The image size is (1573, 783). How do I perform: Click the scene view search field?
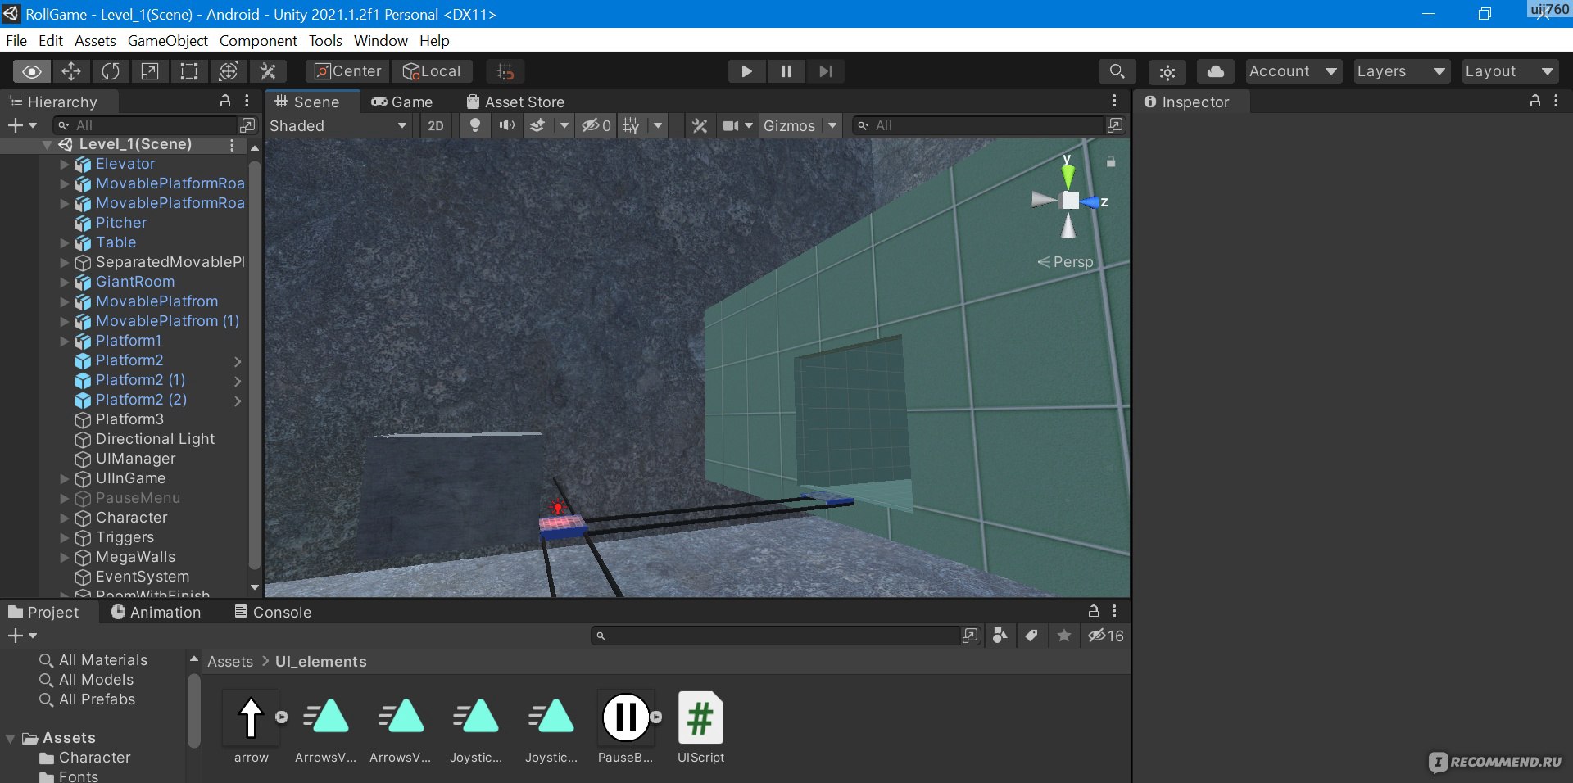tap(978, 125)
